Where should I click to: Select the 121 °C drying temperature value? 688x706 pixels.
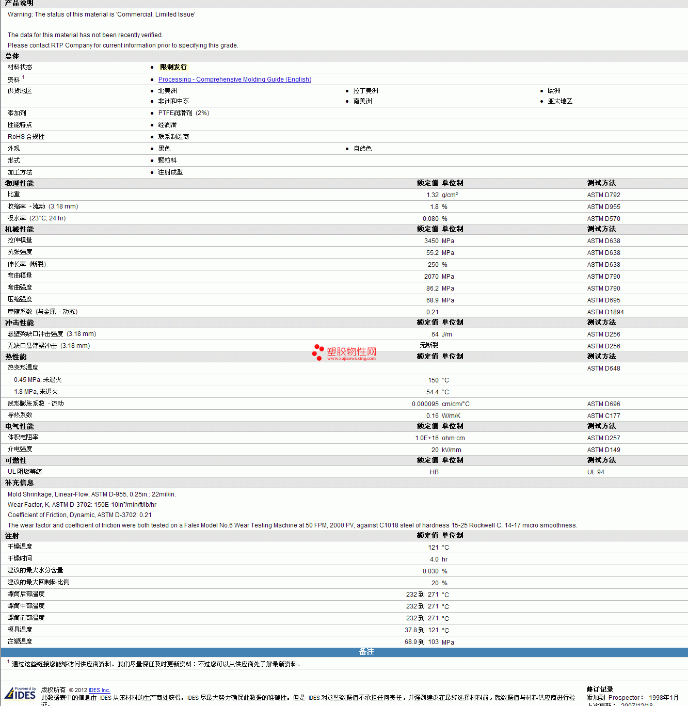point(438,548)
